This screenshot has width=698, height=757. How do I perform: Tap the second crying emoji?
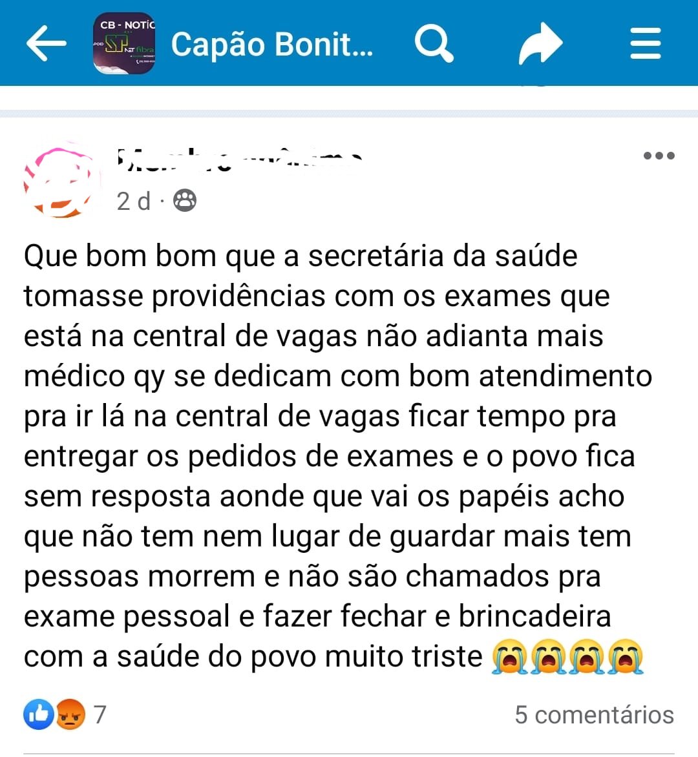tap(548, 657)
